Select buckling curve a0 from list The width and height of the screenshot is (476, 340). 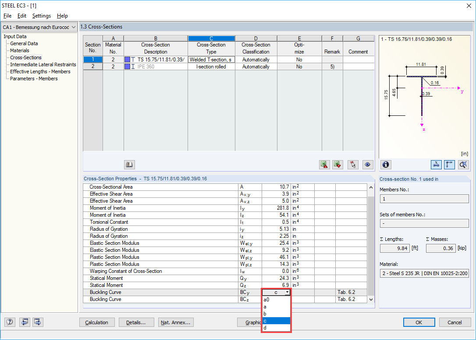276,300
